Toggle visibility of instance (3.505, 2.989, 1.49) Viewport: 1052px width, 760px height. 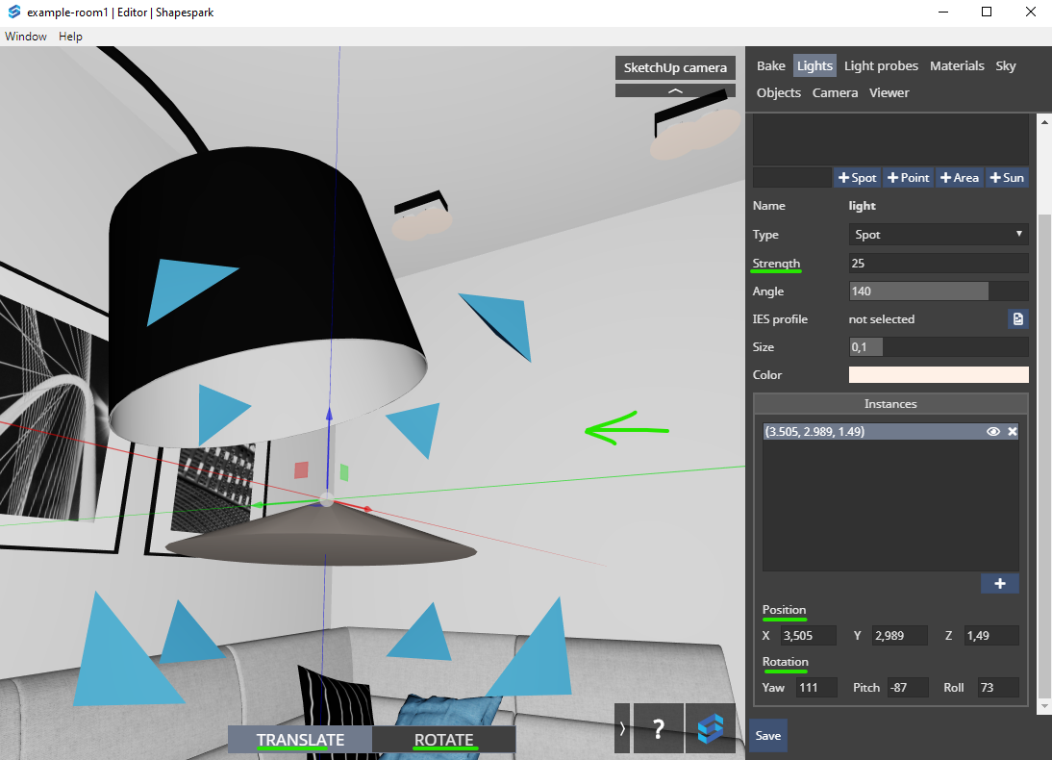coord(993,431)
